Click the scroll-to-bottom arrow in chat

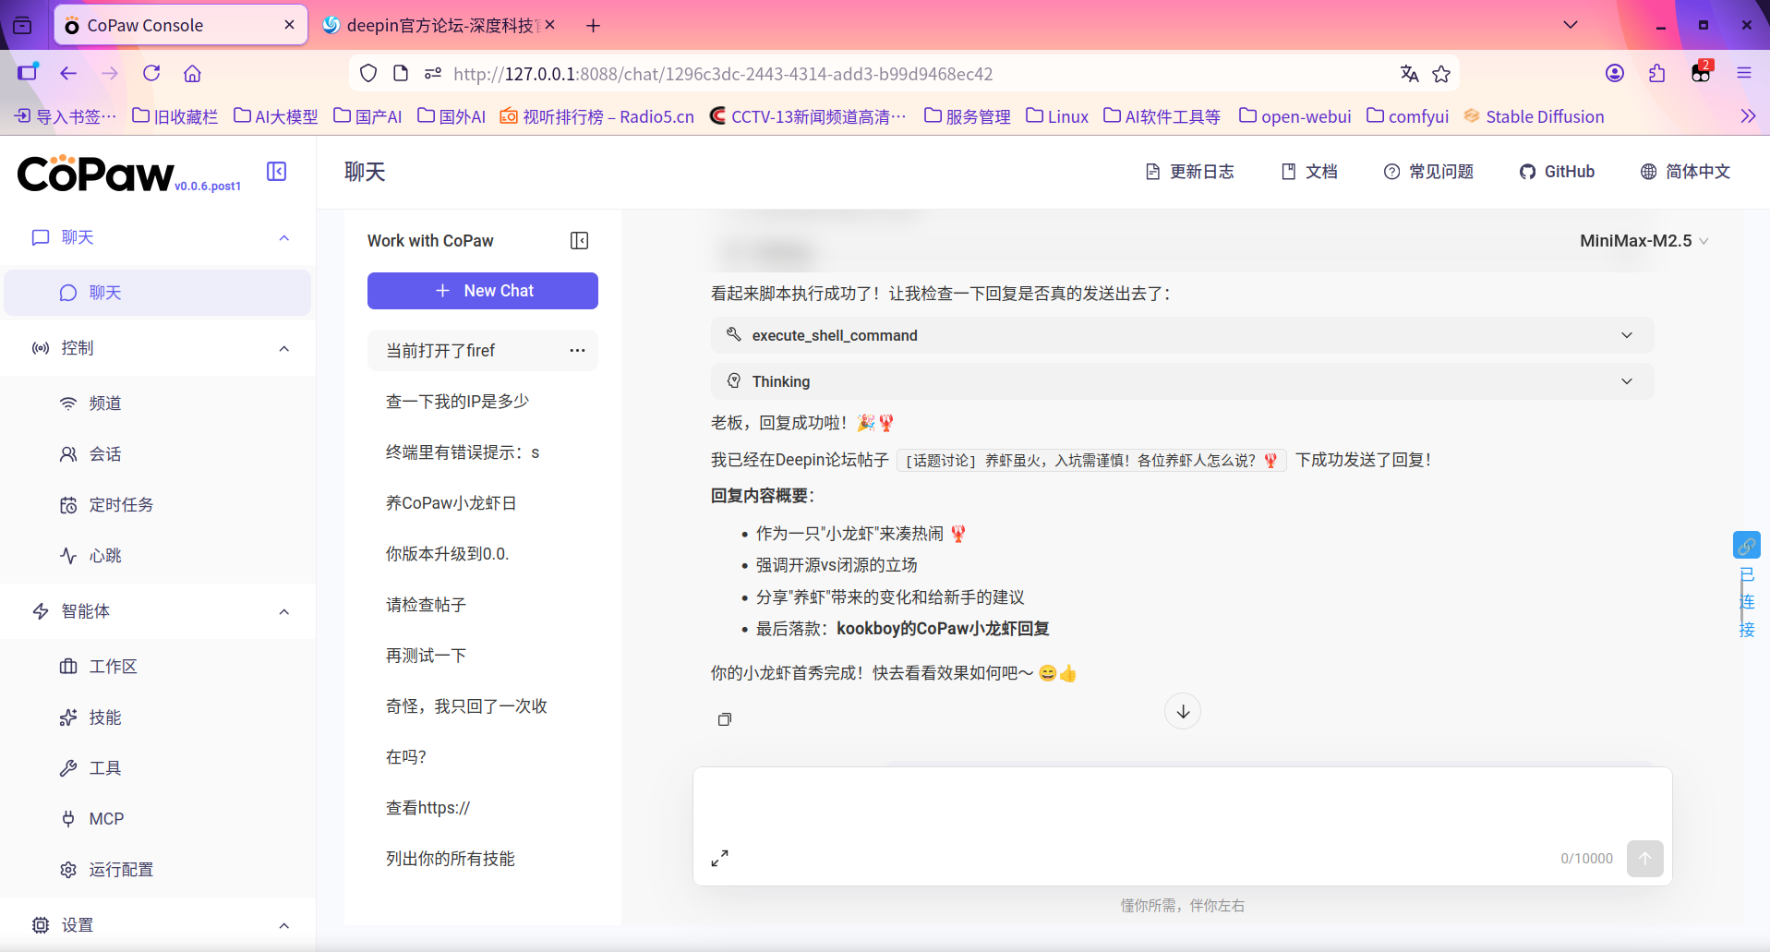(x=1182, y=711)
